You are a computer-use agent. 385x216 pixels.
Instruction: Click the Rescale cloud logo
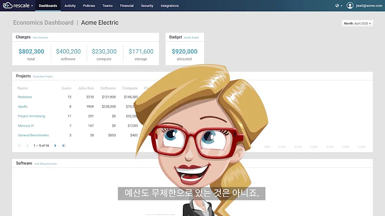pyautogui.click(x=7, y=5)
